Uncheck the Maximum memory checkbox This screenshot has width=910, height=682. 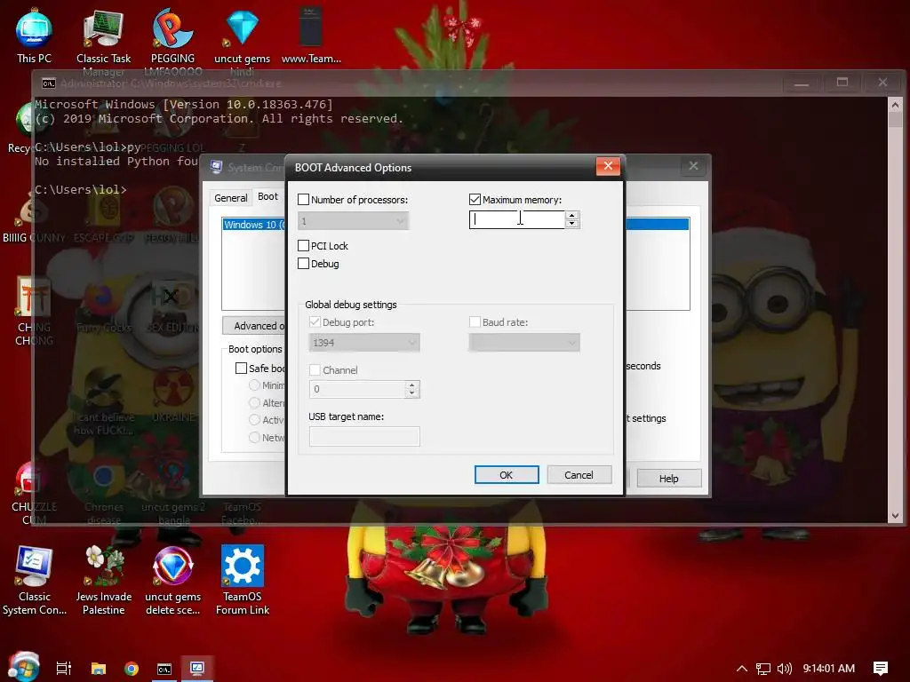[x=475, y=200]
